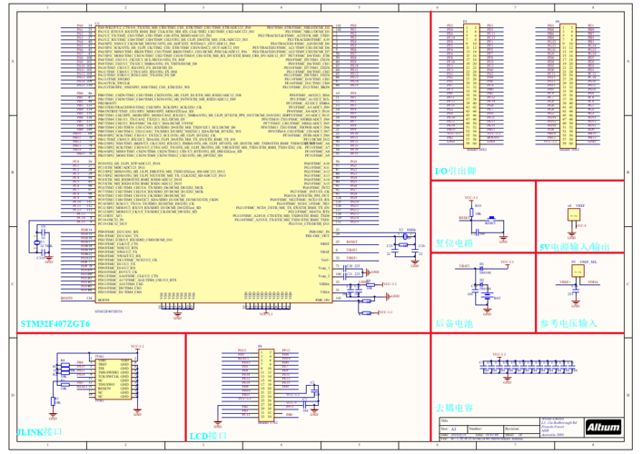
Task: Click the large yellow STM32 MCU component body
Action: (213, 163)
